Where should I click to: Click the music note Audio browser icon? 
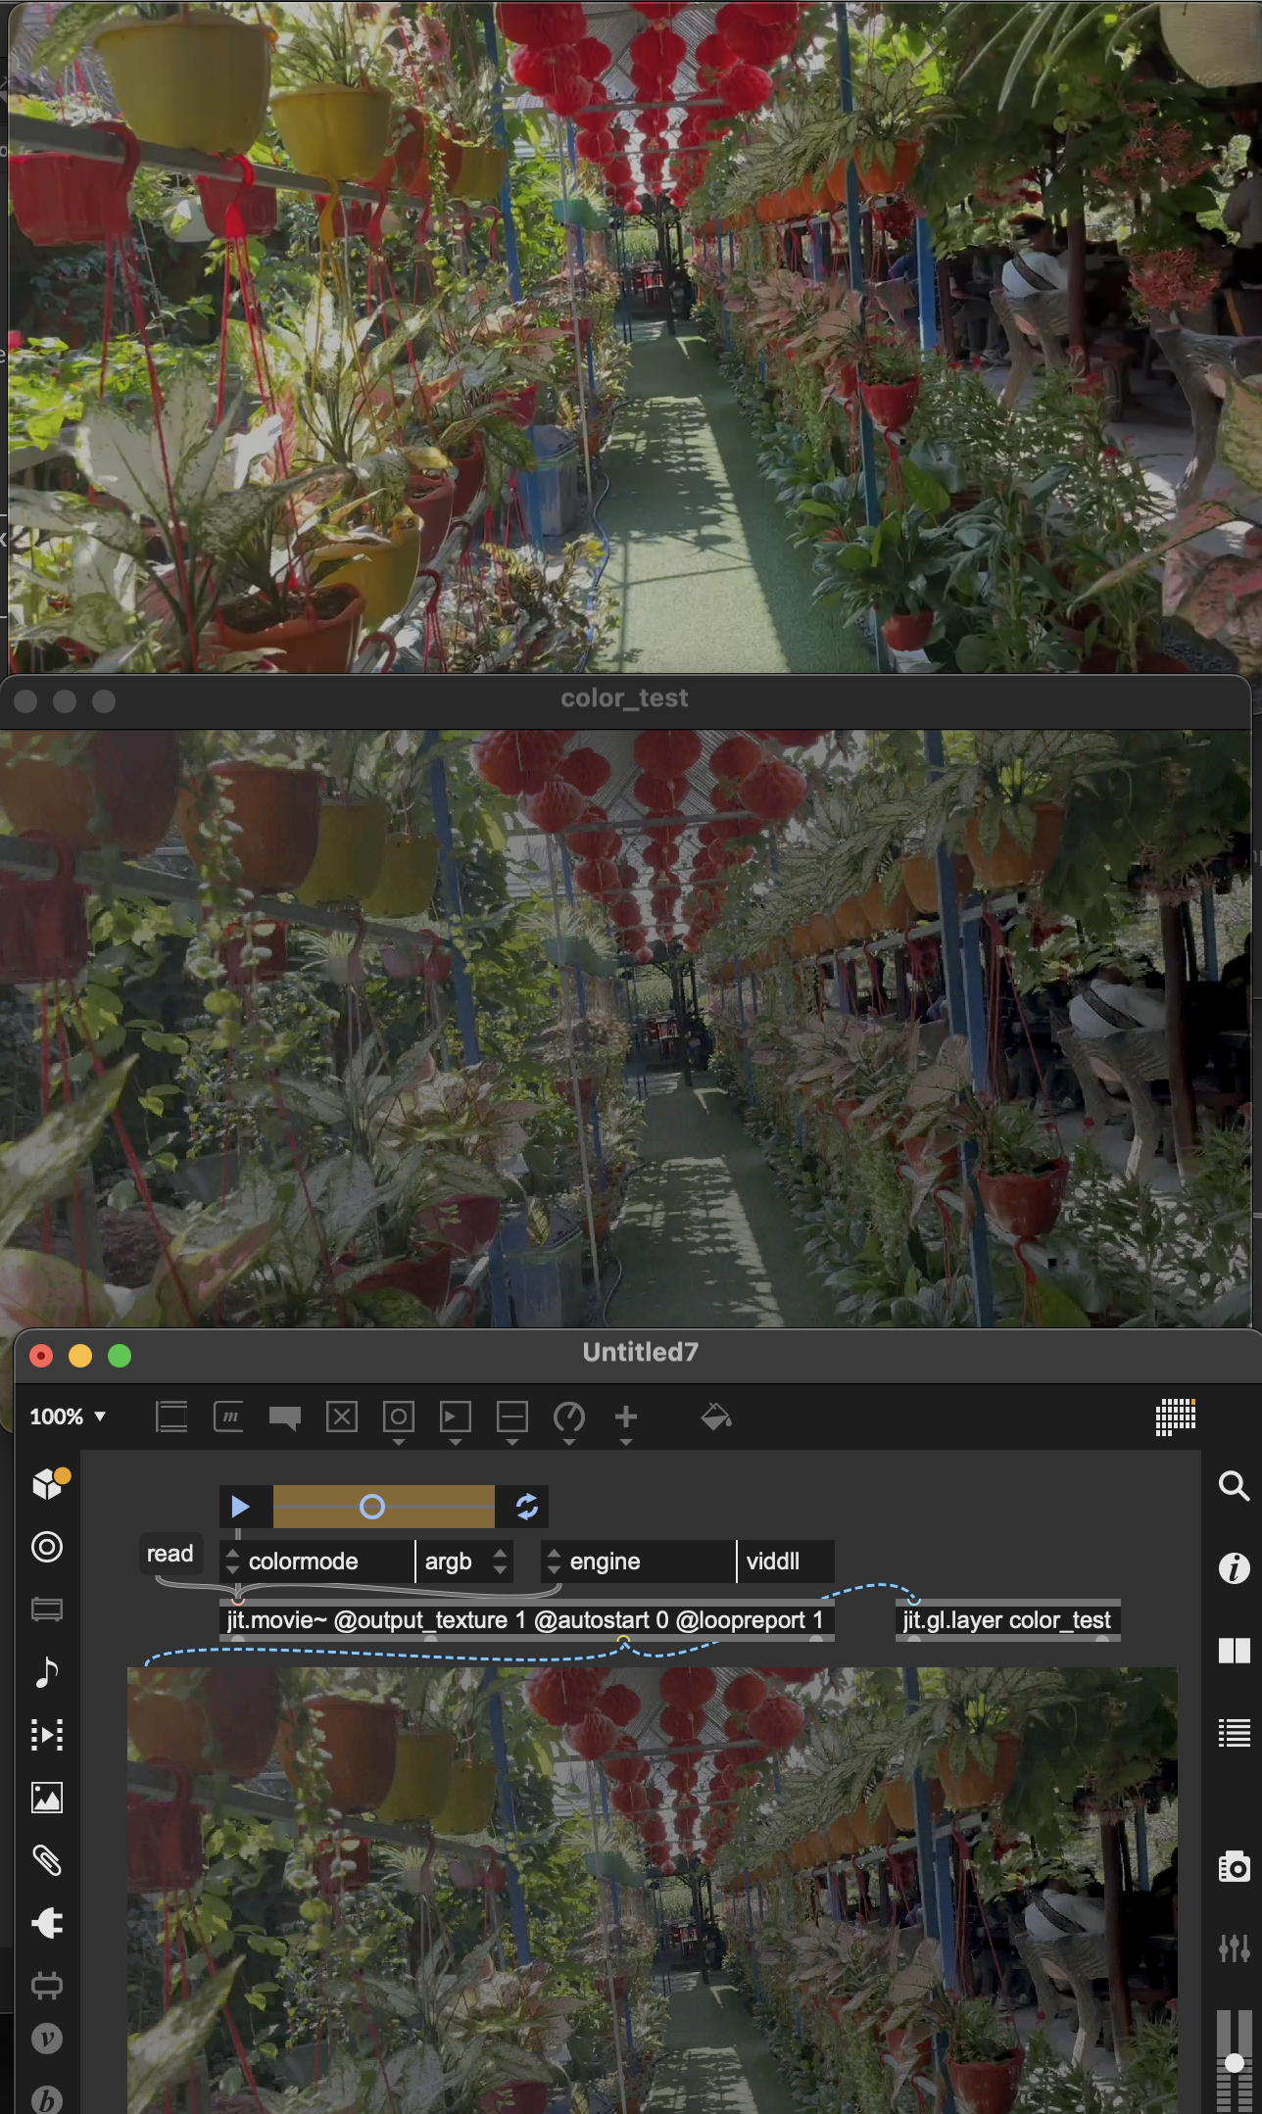tap(47, 1672)
